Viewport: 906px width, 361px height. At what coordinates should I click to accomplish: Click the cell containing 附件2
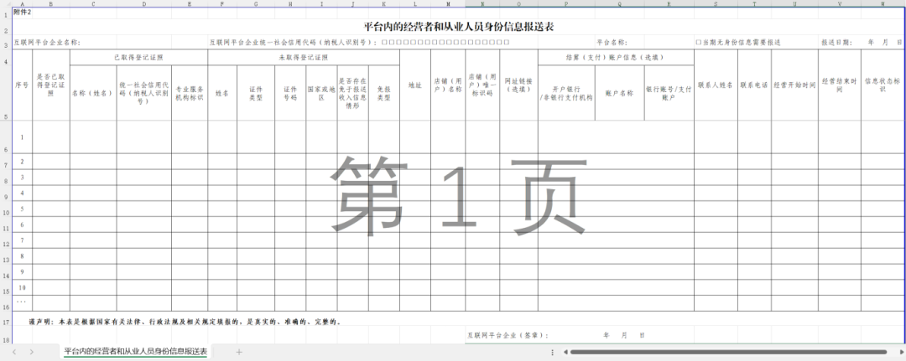pos(23,12)
